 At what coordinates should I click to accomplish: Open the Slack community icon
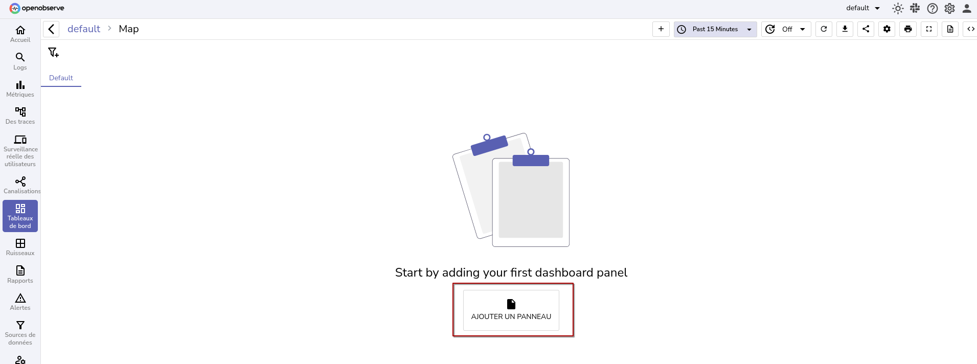915,8
